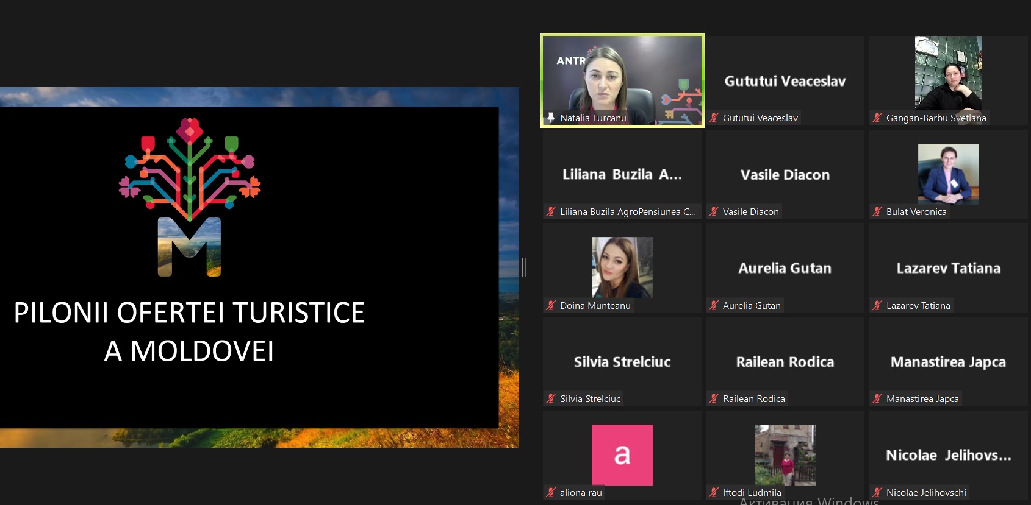The image size is (1031, 505).
Task: Click muted mic icon beside Gangan-Barbu Svetlana
Action: tap(877, 118)
